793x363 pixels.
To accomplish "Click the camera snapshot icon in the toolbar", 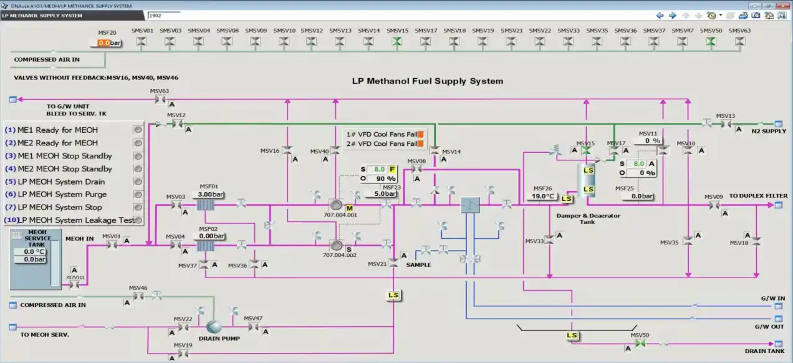I will (x=756, y=14).
